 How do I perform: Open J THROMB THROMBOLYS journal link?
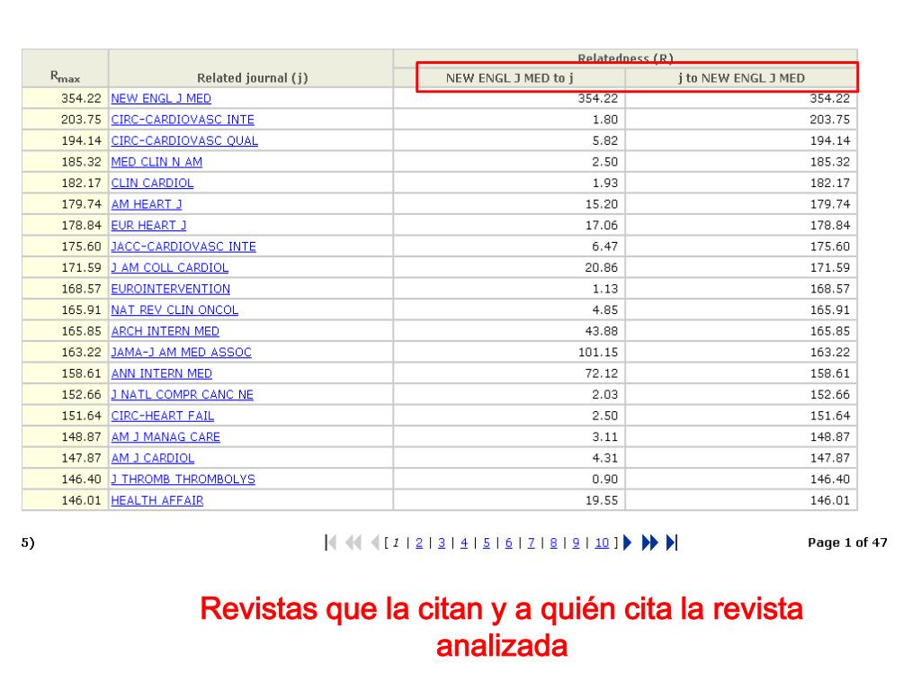[183, 480]
